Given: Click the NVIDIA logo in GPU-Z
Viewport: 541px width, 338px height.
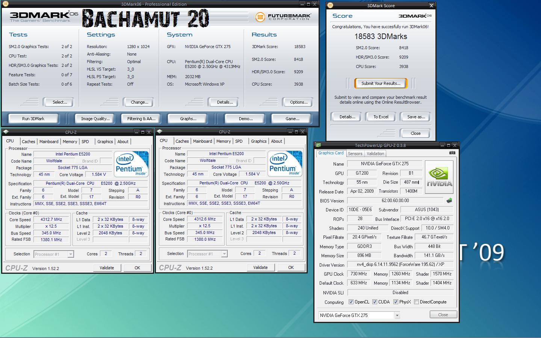Looking at the screenshot, I should coord(439,177).
